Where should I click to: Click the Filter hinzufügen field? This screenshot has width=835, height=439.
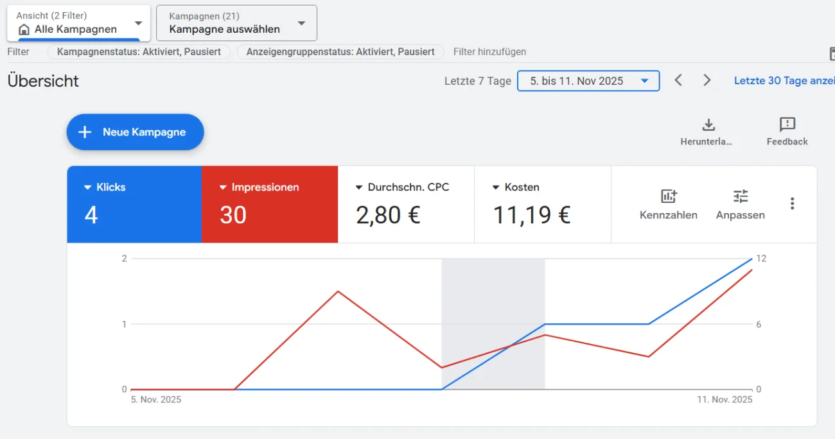pyautogui.click(x=489, y=52)
